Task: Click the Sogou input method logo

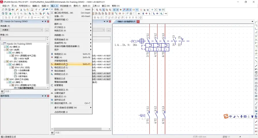Action: click(226, 116)
